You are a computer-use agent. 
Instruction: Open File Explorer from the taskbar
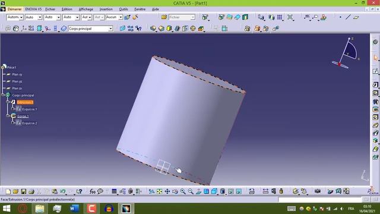click(40, 209)
